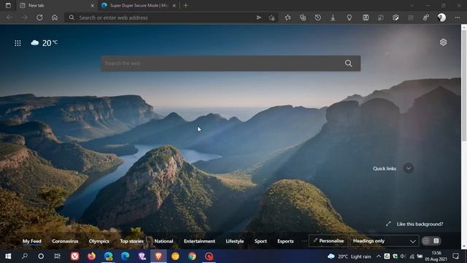467x263 pixels.
Task: Select the Esports feed tab
Action: tap(285, 241)
